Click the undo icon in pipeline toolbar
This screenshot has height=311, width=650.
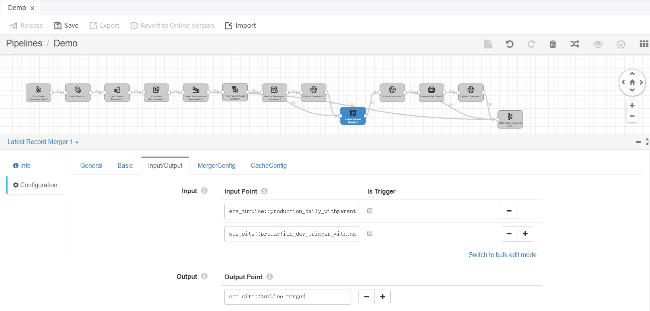[509, 44]
